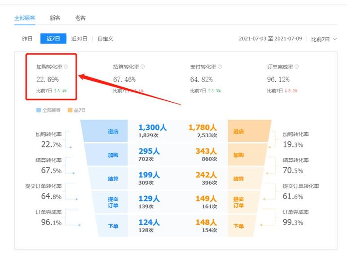Switch to the 新客 tab
This screenshot has height=255, width=347.
coord(55,18)
